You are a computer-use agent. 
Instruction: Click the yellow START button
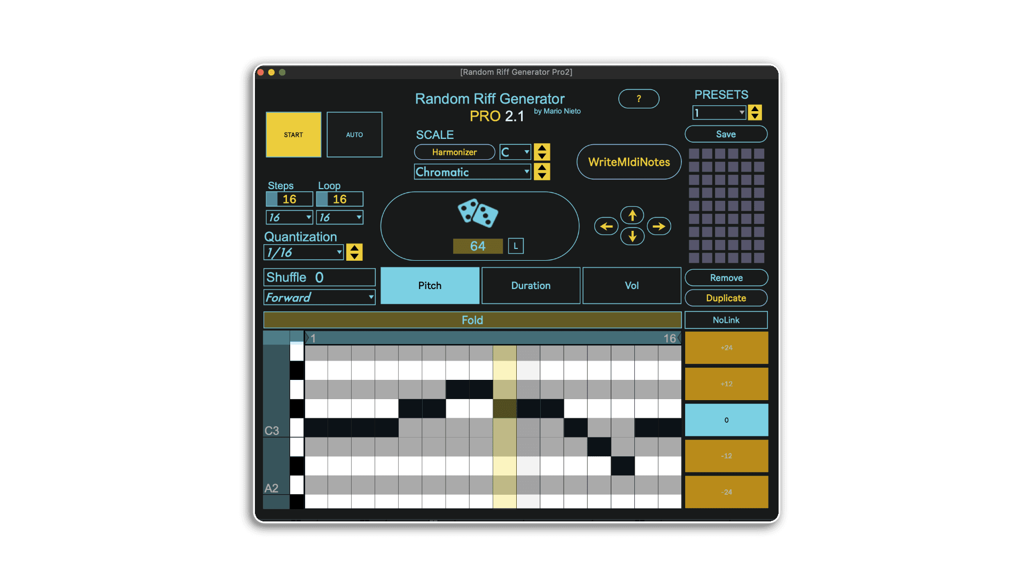coord(293,135)
